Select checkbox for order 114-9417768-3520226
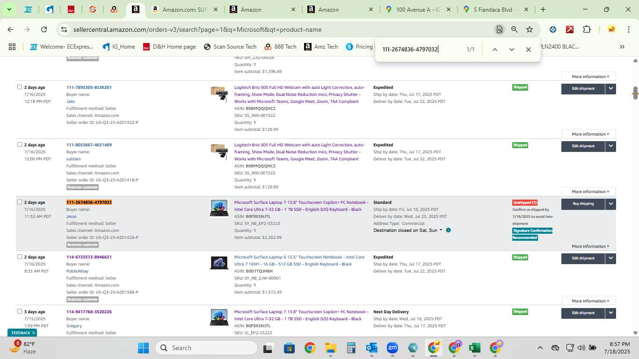Screen dimensions: 639x359 tap(20, 311)
